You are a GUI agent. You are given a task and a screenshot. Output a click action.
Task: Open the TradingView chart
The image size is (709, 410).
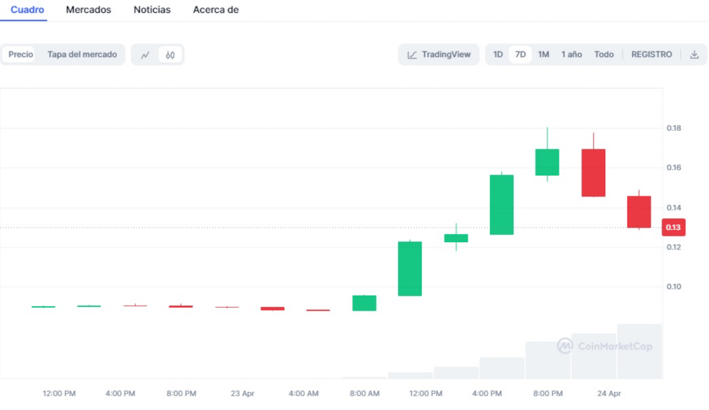[439, 54]
